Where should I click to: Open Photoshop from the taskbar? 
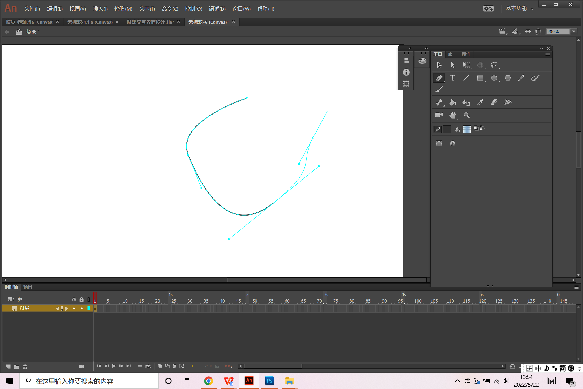tap(269, 381)
